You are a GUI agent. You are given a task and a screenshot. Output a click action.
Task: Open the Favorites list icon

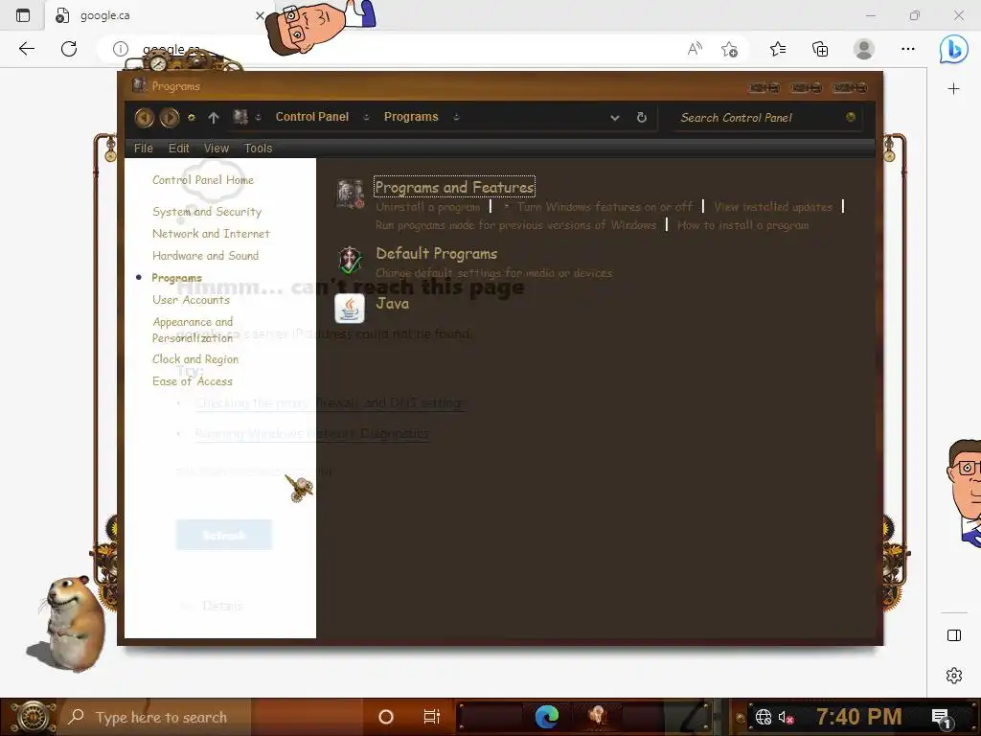[x=778, y=49]
